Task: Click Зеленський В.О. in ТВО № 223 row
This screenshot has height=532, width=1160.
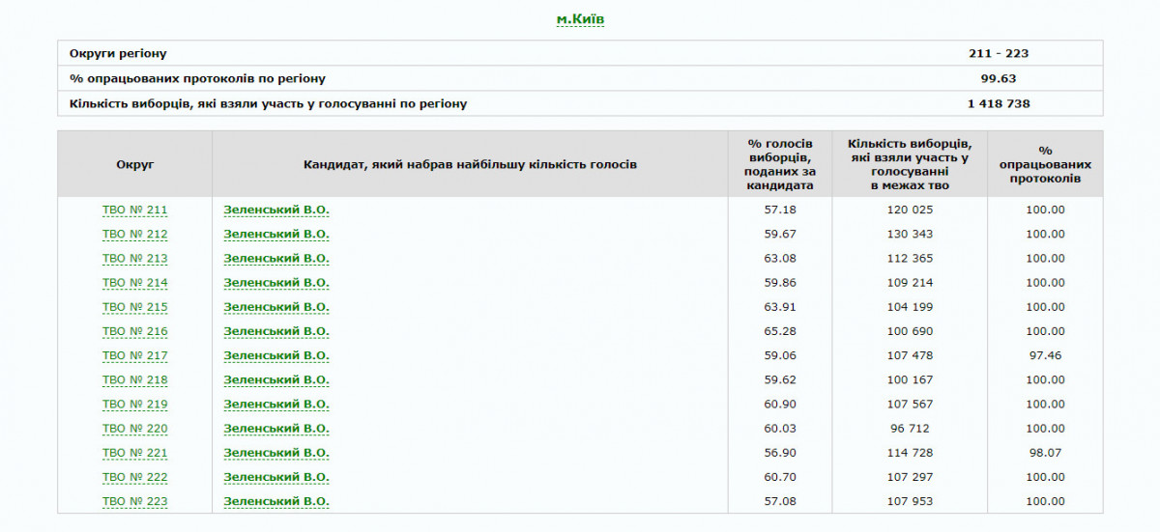Action: click(276, 501)
